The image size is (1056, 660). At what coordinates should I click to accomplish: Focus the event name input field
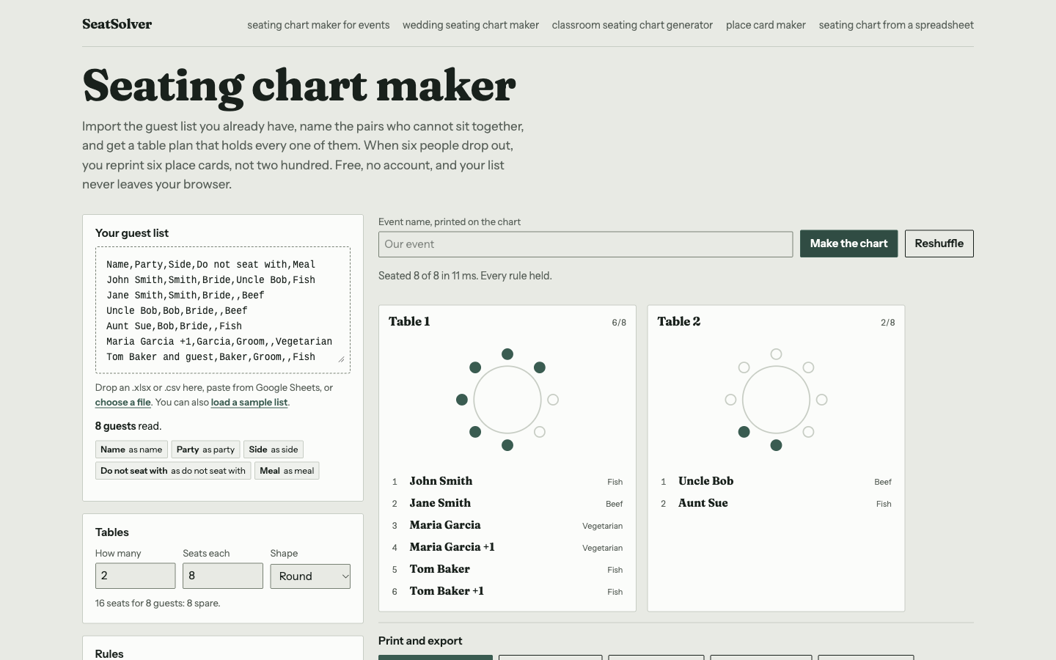click(x=585, y=244)
